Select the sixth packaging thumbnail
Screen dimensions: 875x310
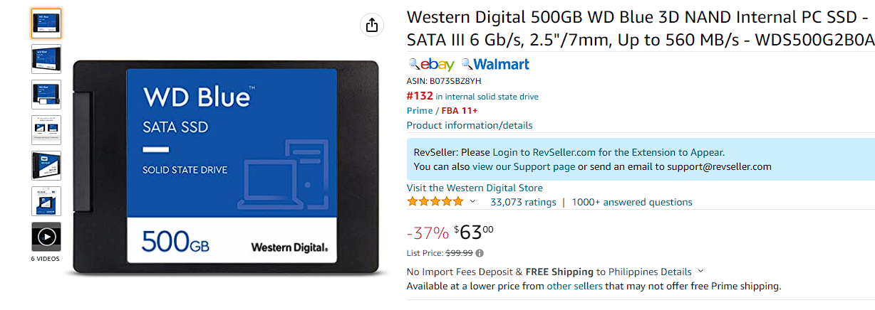pos(46,201)
